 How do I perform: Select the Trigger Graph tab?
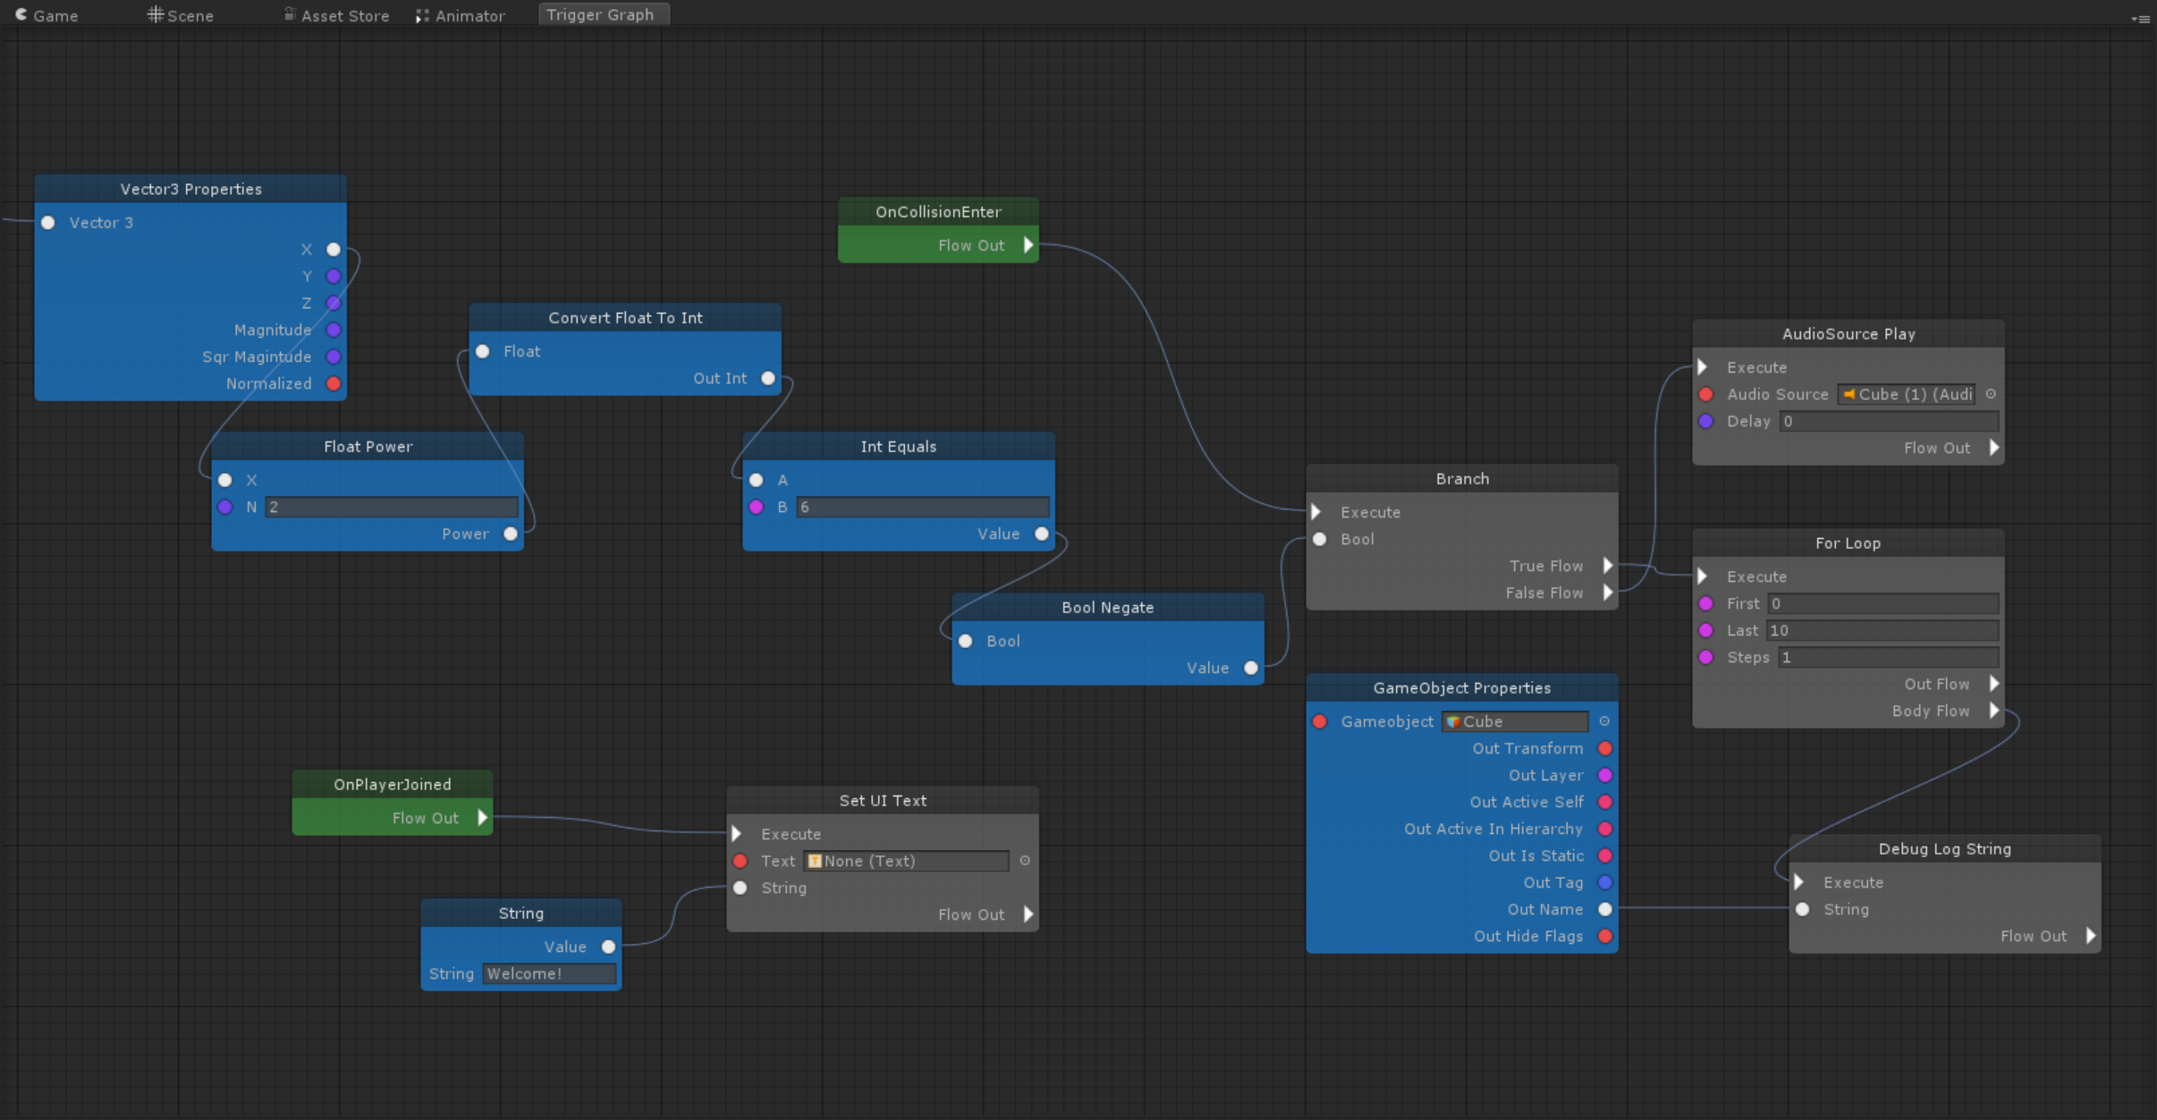(602, 13)
